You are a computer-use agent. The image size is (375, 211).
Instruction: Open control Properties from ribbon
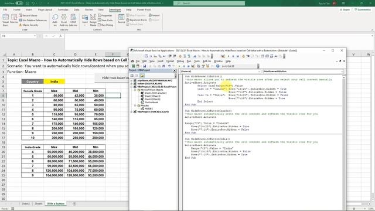(105, 16)
